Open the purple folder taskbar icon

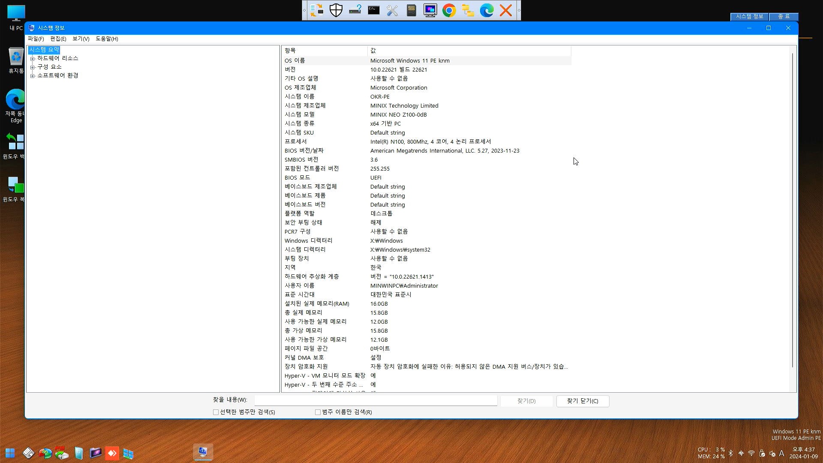(95, 453)
